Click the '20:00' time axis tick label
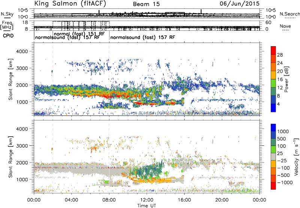This screenshot has width=300, height=208. (x=222, y=200)
